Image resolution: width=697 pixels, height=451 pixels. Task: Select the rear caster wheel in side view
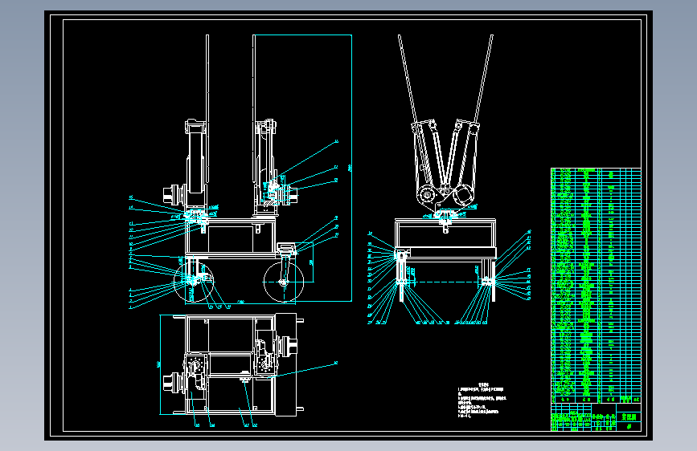point(284,282)
